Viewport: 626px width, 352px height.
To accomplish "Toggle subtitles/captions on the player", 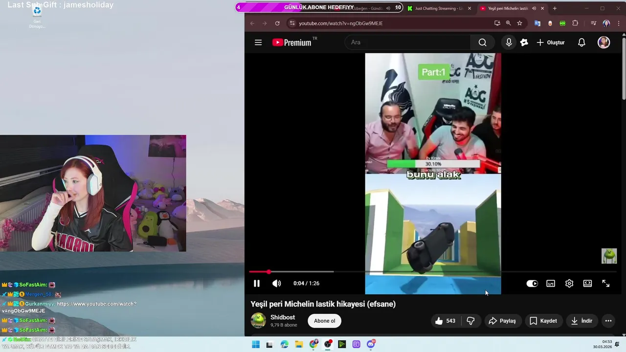I will pos(551,284).
